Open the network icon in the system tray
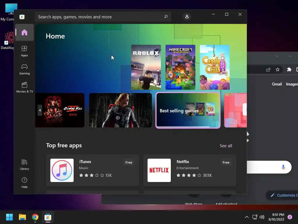The image size is (298, 224). point(255,217)
